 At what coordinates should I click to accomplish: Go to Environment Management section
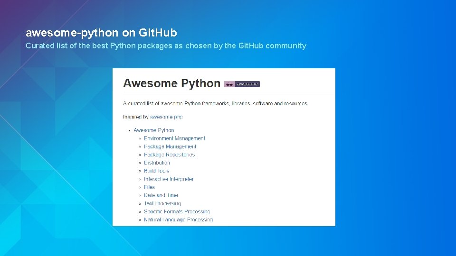click(174, 138)
